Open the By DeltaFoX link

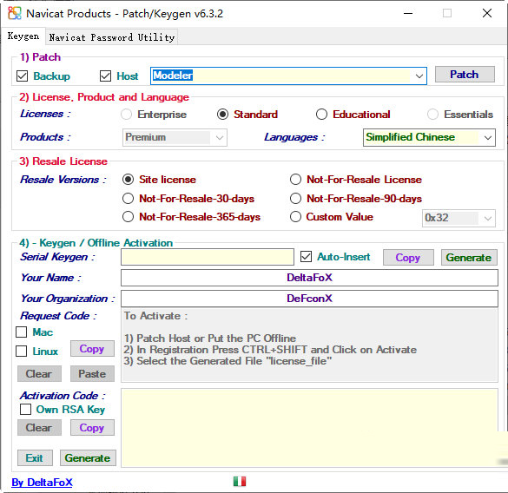43,483
